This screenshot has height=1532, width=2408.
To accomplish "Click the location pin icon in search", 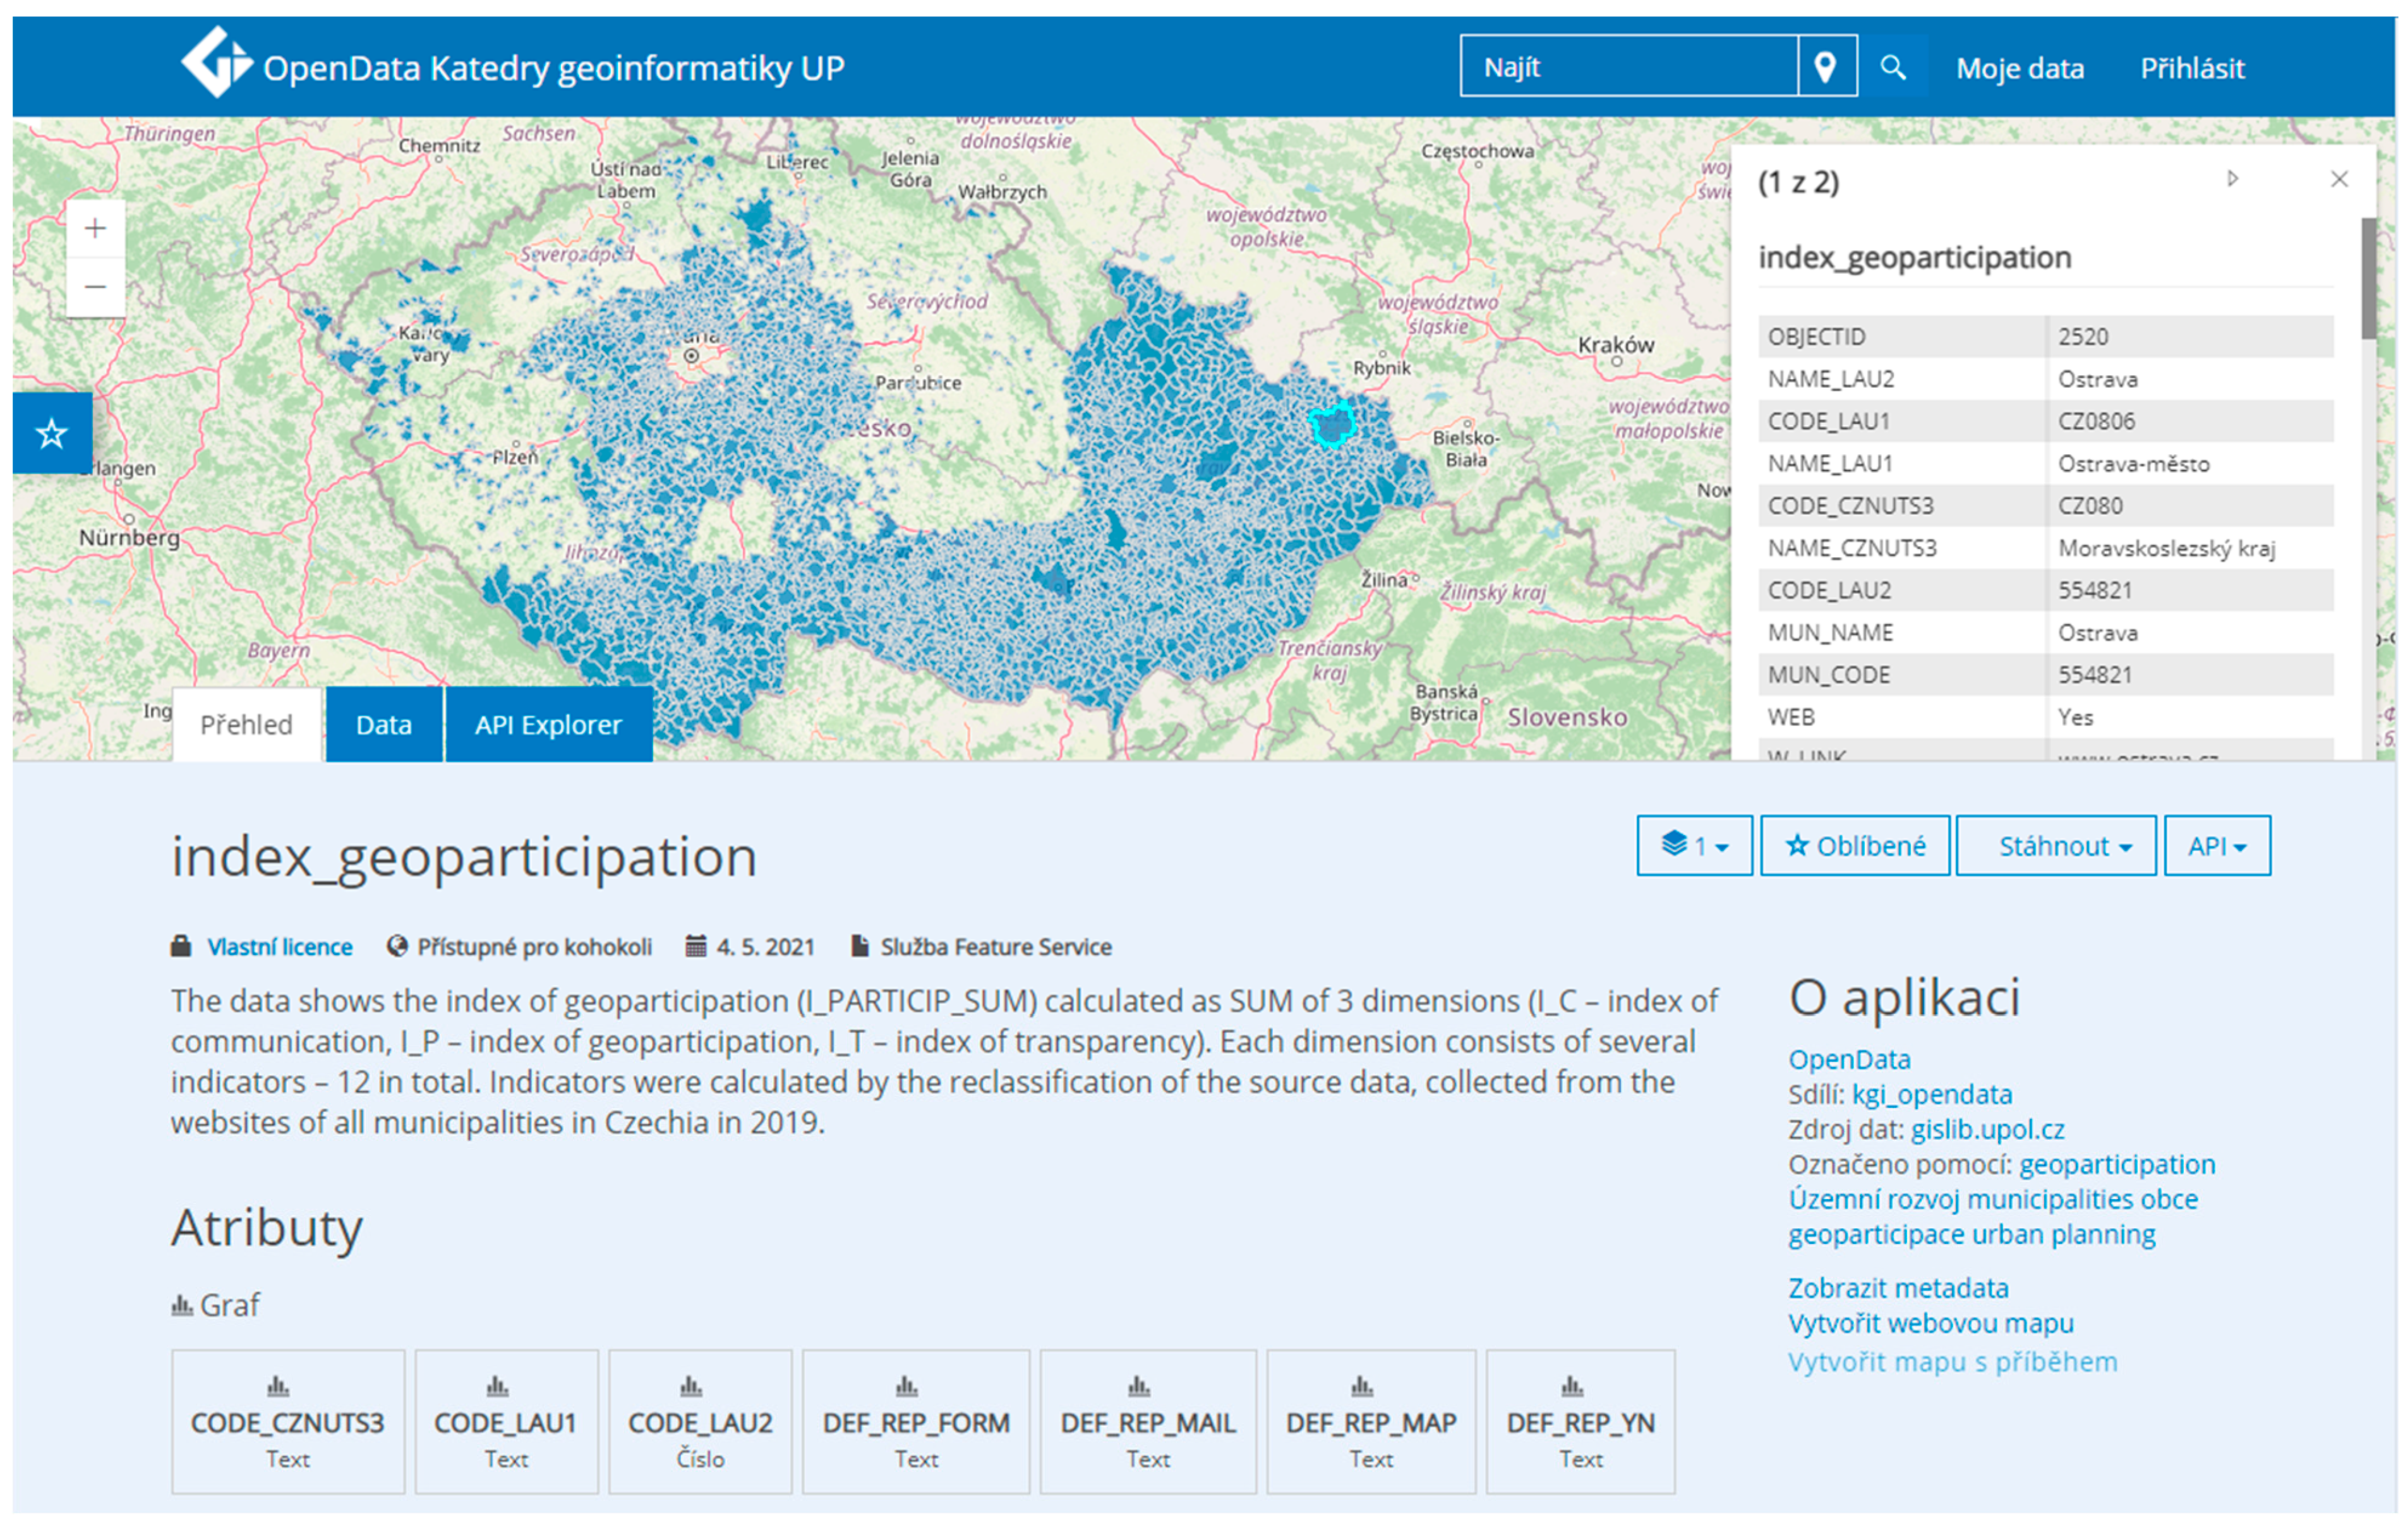I will pos(1826,67).
